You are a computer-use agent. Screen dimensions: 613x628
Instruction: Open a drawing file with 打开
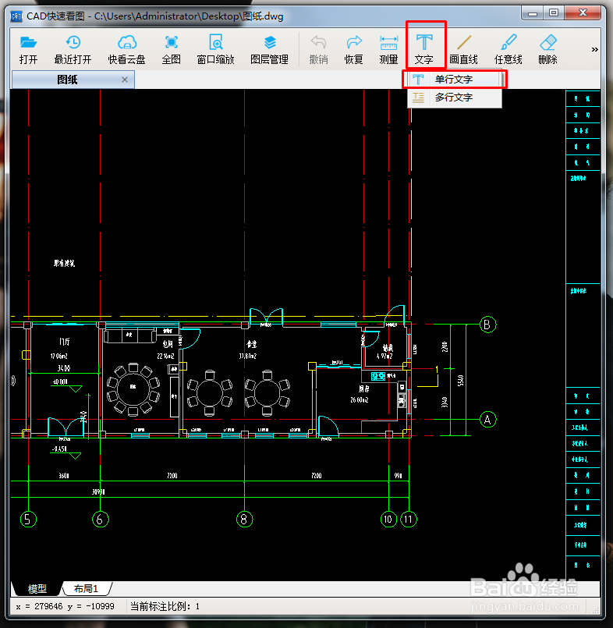28,50
